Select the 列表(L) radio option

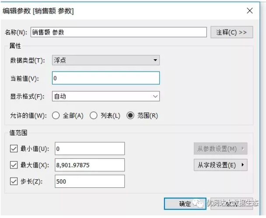tap(93, 115)
